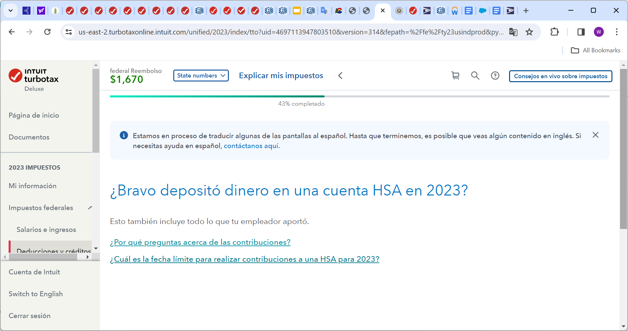Screen dimensions: 628x331
Task: Open the browser extensions puzzle icon
Action: [x=554, y=32]
